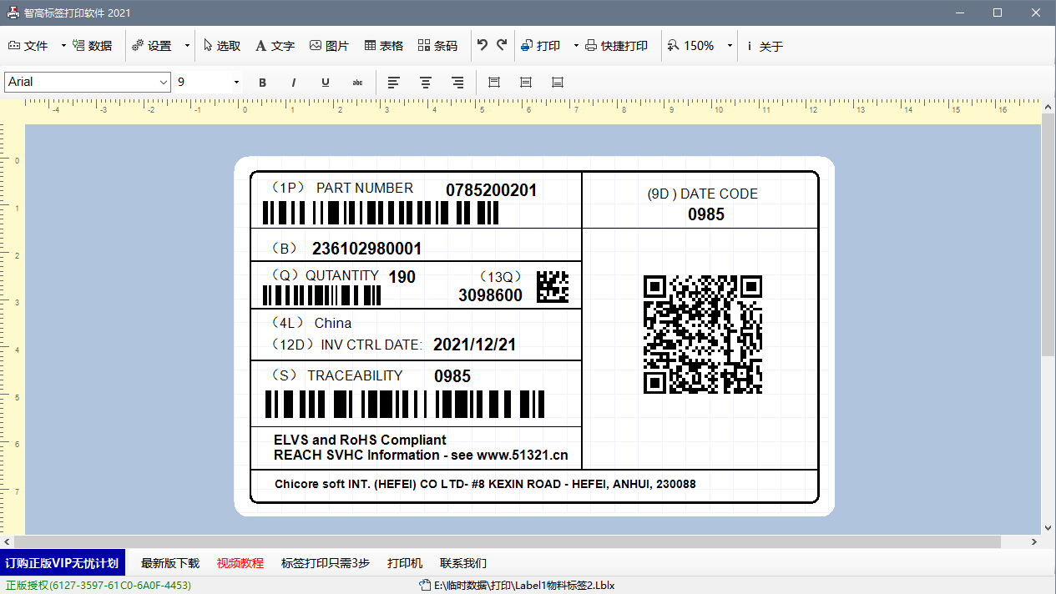Click the 联系我们 contact link
The height and width of the screenshot is (594, 1056).
463,563
